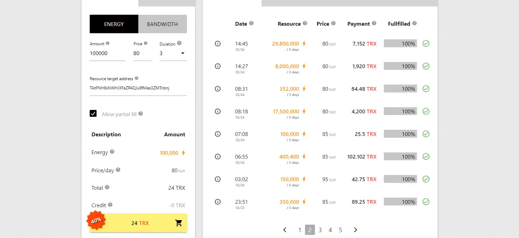Open page 3 of the orders list
This screenshot has height=238, width=519.
pyautogui.click(x=320, y=230)
